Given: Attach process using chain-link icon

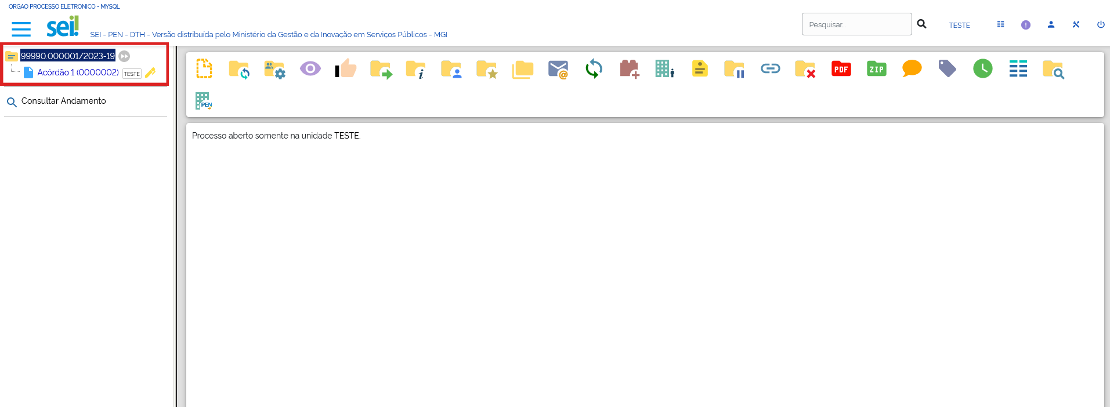Looking at the screenshot, I should point(771,69).
